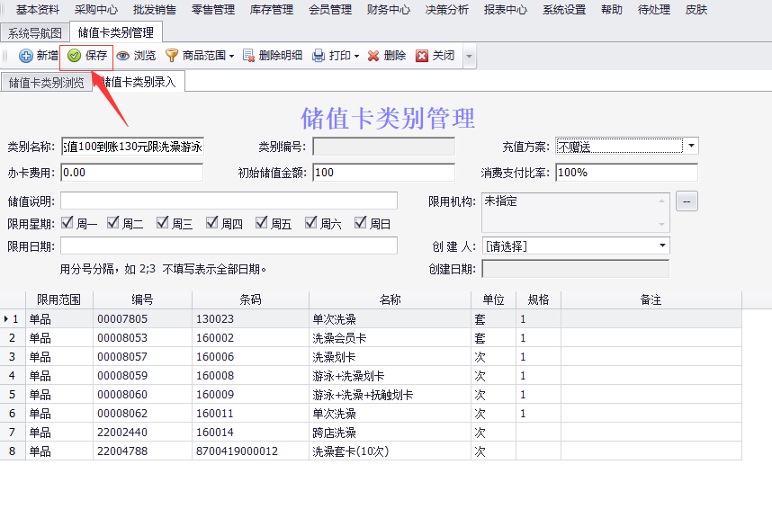Open the 零售管理 menu
This screenshot has width=772, height=509.
tap(213, 9)
